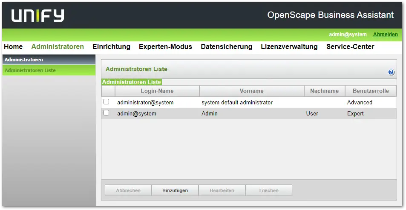
Task: Click the admin@system user label in header
Action: tap(348, 35)
